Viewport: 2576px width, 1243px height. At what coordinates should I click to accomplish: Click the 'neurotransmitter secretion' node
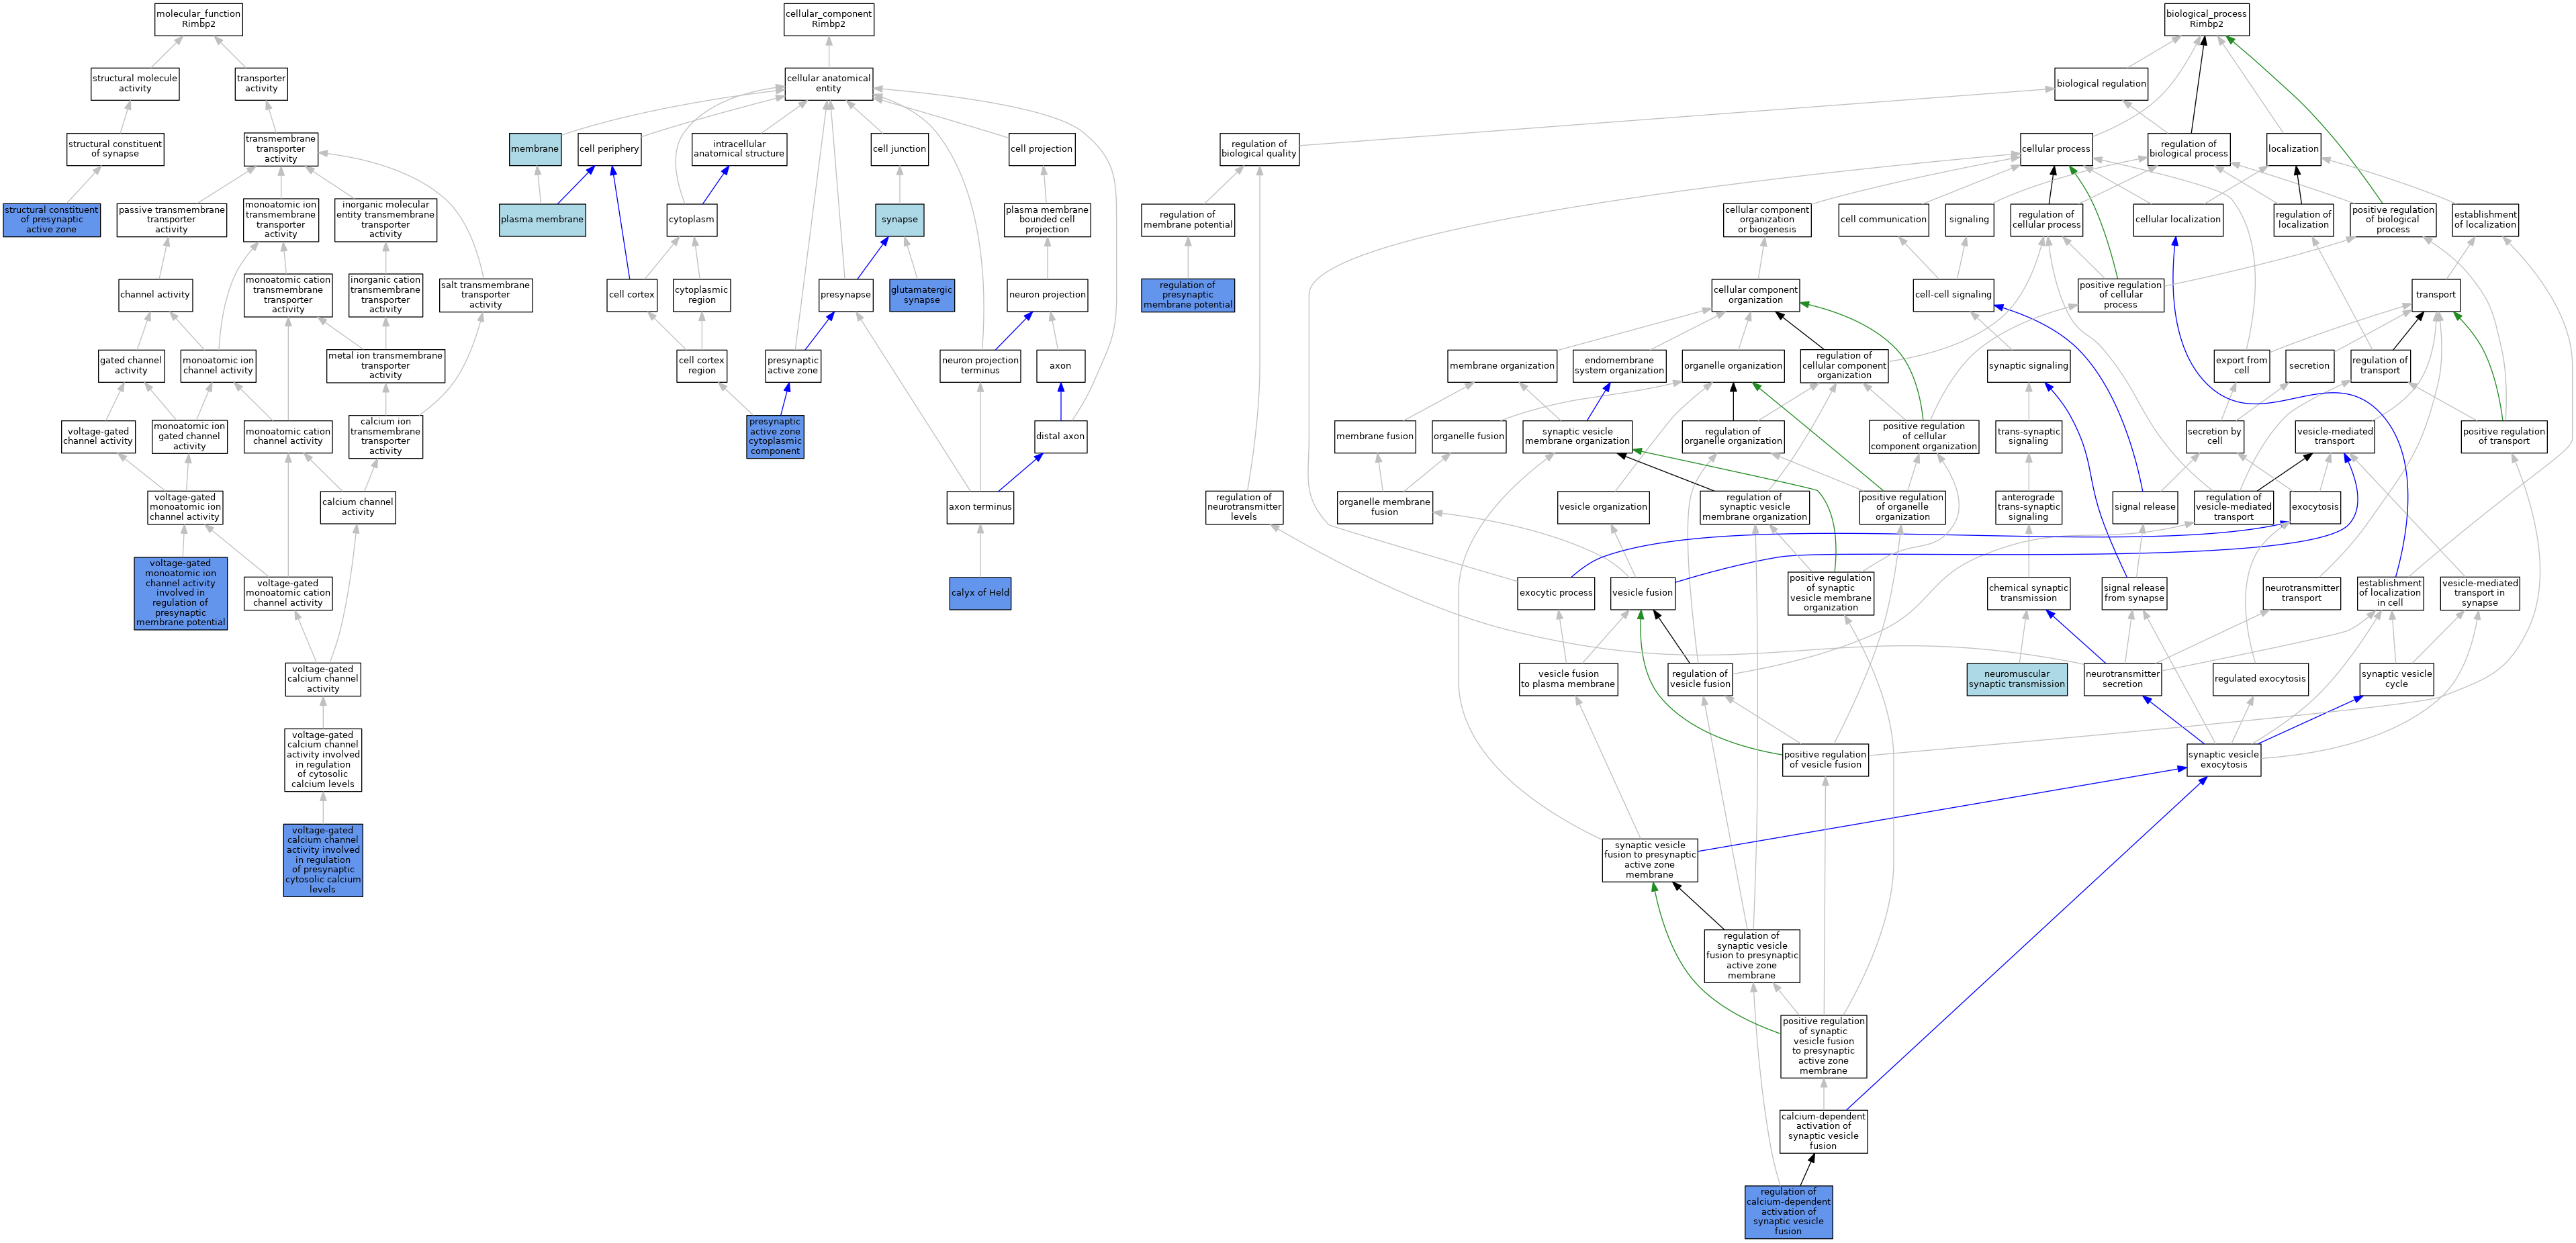2122,679
